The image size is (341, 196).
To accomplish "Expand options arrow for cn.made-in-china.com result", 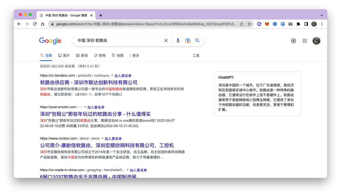I will click(x=128, y=170).
